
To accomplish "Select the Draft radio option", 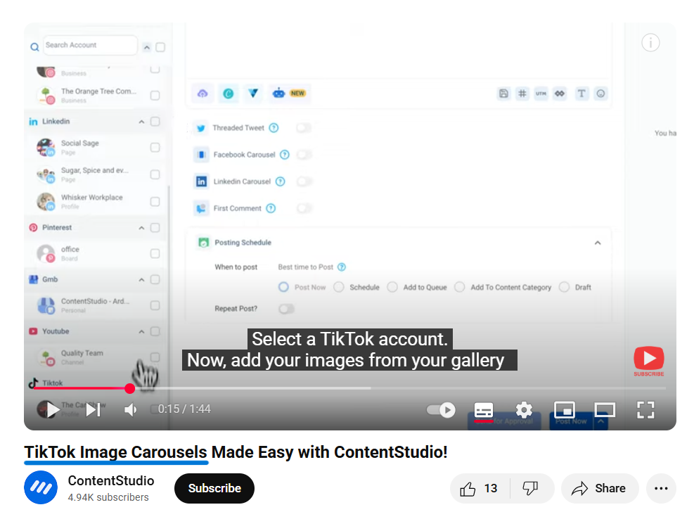I will [x=564, y=287].
